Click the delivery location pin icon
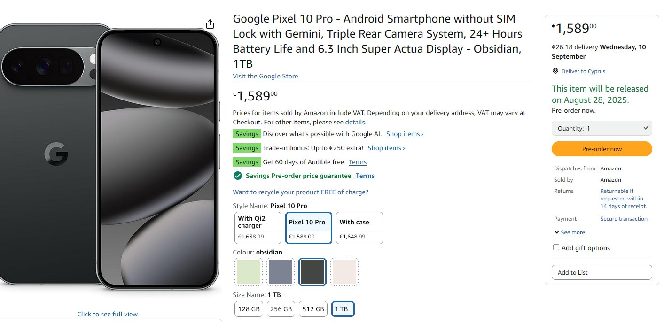This screenshot has width=664, height=323. pos(555,71)
